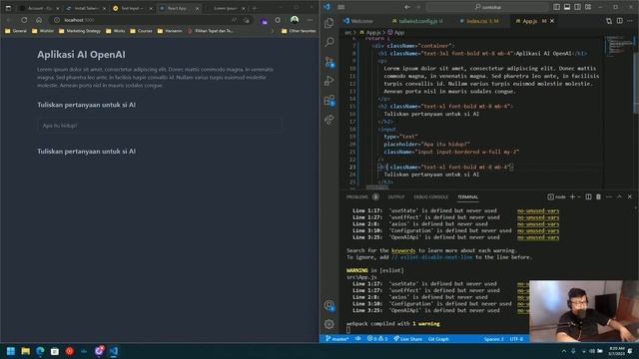The image size is (639, 359).
Task: Click the code minimap in the editor
Action: [x=618, y=46]
